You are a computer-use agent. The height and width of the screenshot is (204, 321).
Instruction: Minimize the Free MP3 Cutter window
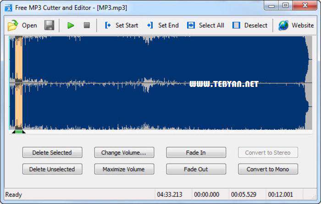point(271,6)
